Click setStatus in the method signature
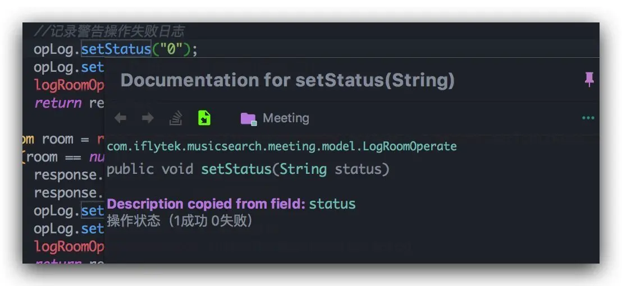 236,169
